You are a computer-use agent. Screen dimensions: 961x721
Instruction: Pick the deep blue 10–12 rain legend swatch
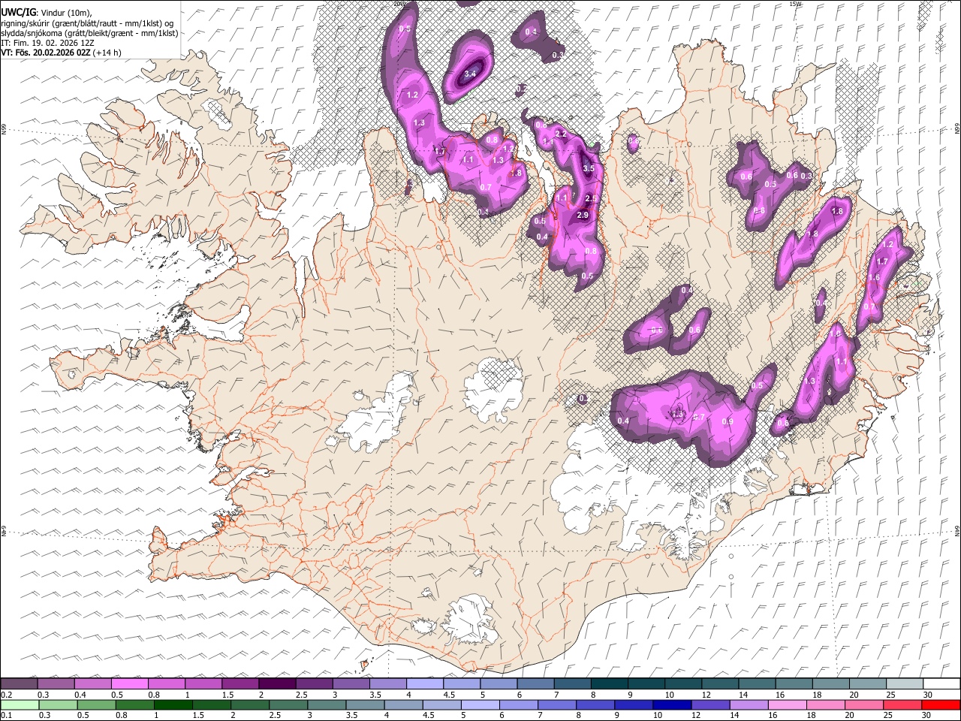pos(671,704)
